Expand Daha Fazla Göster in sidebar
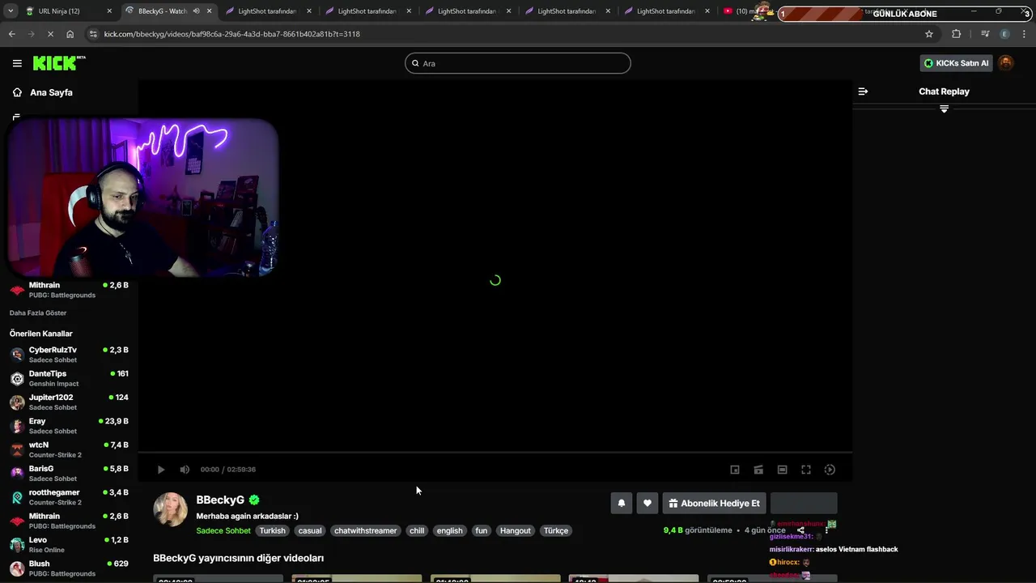This screenshot has width=1036, height=583. tap(38, 313)
